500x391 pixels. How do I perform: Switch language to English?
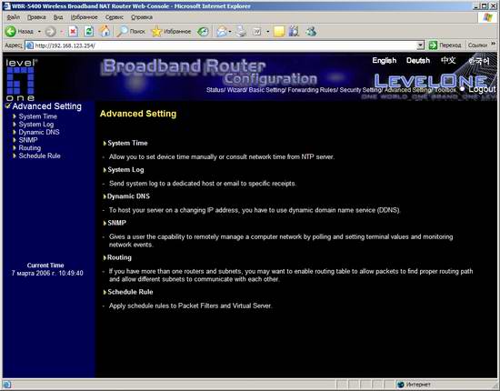click(384, 60)
